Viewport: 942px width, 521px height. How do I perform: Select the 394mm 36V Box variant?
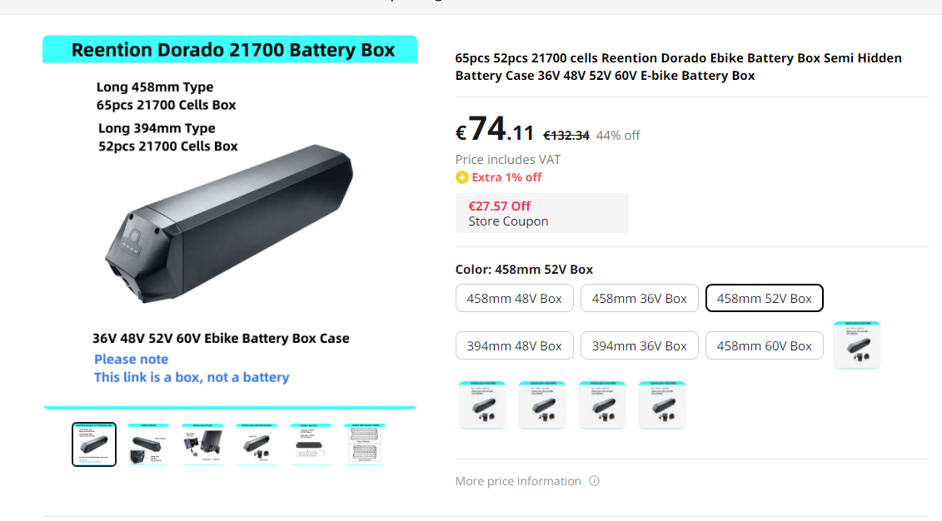[x=639, y=345]
